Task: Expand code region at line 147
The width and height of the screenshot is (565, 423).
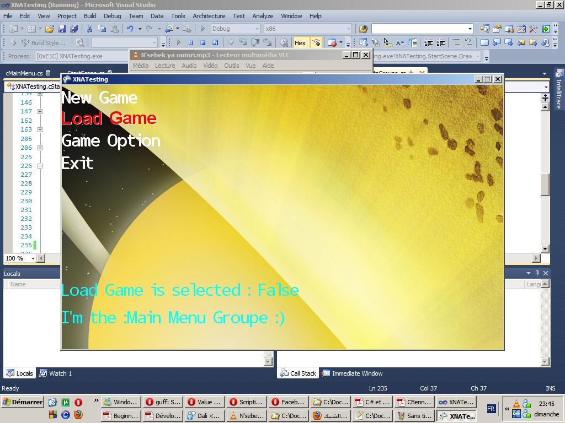Action: point(40,111)
